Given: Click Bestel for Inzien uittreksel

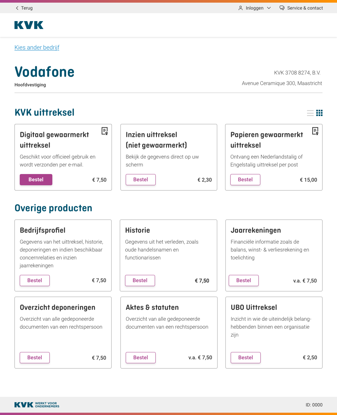Looking at the screenshot, I should coord(141,180).
